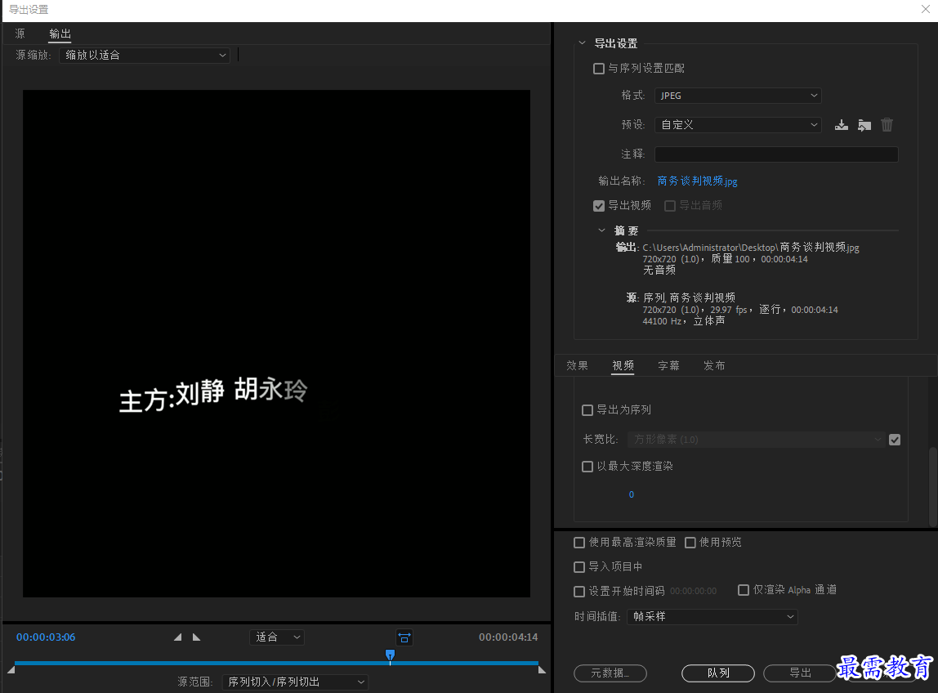Enable render Alpha channel only
The height and width of the screenshot is (693, 938).
click(743, 590)
